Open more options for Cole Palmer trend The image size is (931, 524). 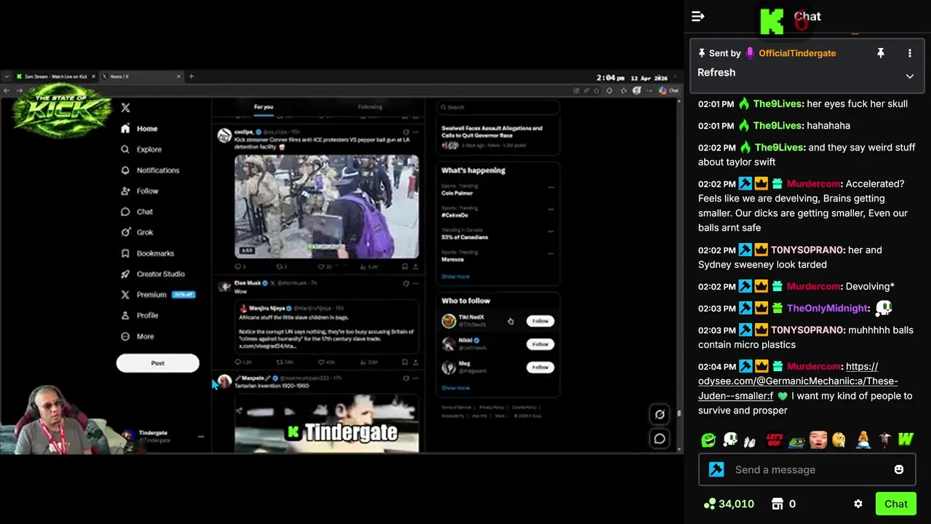point(551,188)
